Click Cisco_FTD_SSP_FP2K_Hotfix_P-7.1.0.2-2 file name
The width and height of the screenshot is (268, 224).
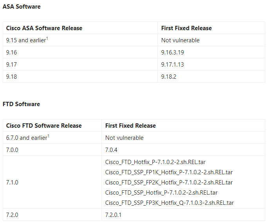169,182
